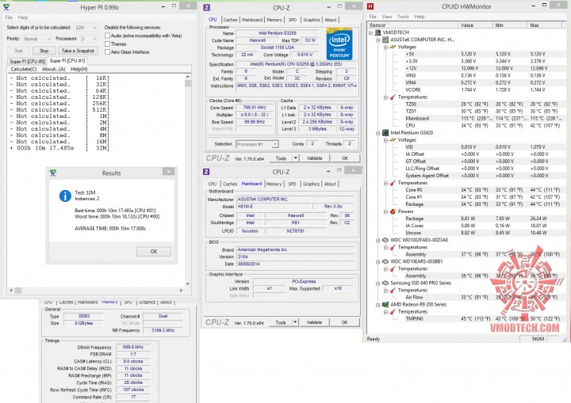Image resolution: width=571 pixels, height=403 pixels.
Task: Click Take a Snapshot button
Action: coord(78,51)
